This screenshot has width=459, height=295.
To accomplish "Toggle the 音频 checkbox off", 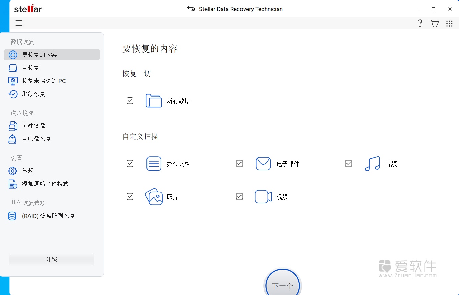I will click(348, 163).
